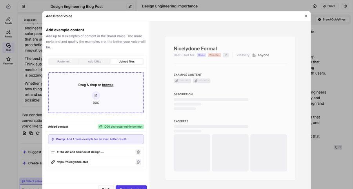Screen dimensions: 353x189
Task: Click the Design Engineering Importance heading
Action: 170,6
